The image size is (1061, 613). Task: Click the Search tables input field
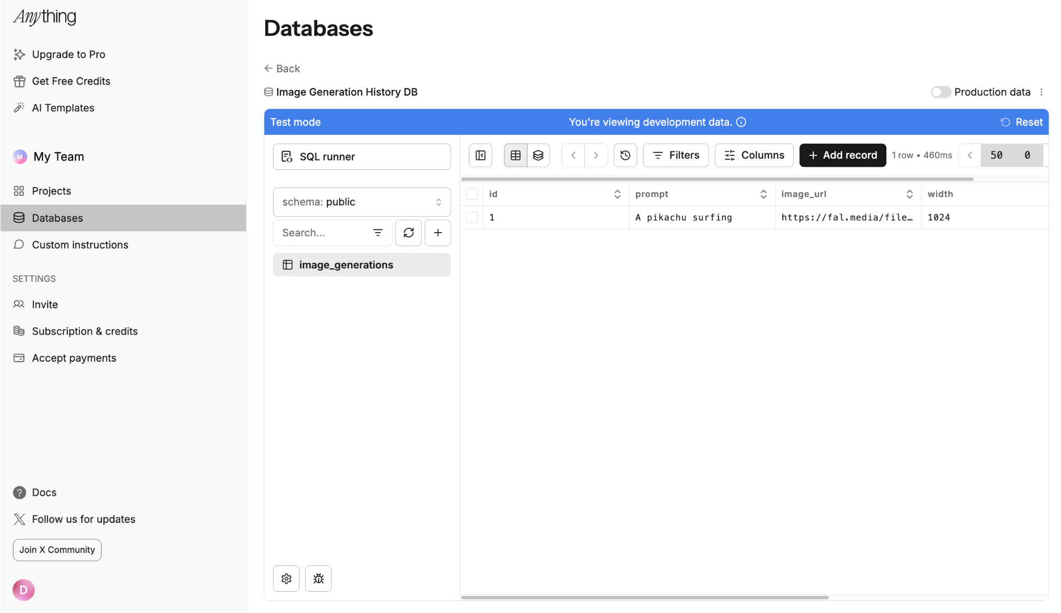pyautogui.click(x=321, y=233)
